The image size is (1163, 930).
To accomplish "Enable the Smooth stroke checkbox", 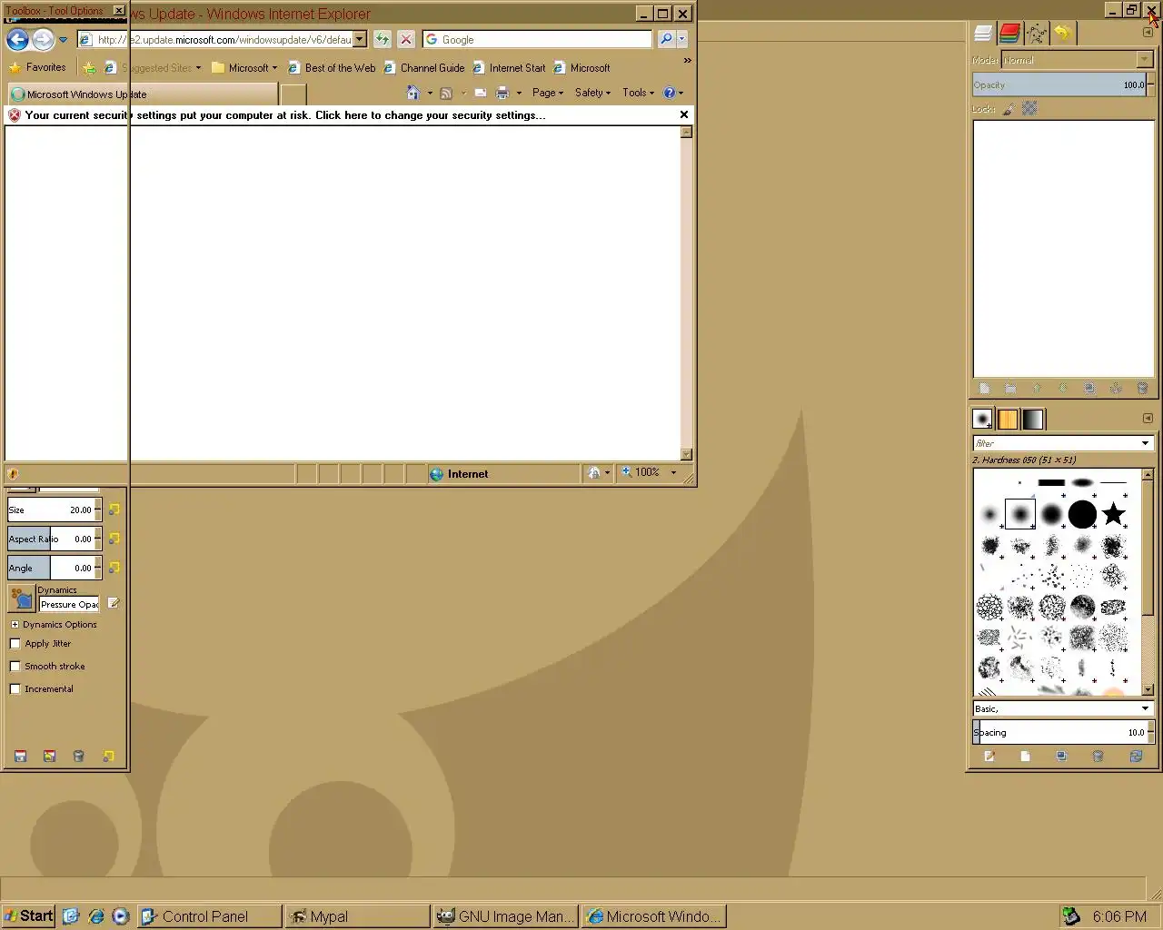I will click(x=15, y=667).
